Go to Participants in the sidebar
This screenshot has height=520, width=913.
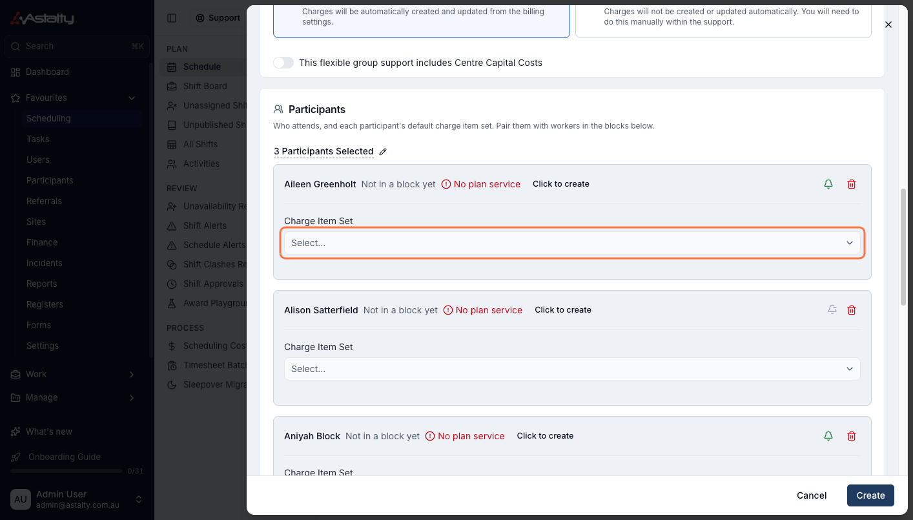[x=50, y=180]
